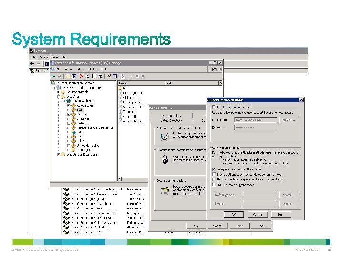
Task: Click the OAB globe icon in tree
Action: click(74, 132)
